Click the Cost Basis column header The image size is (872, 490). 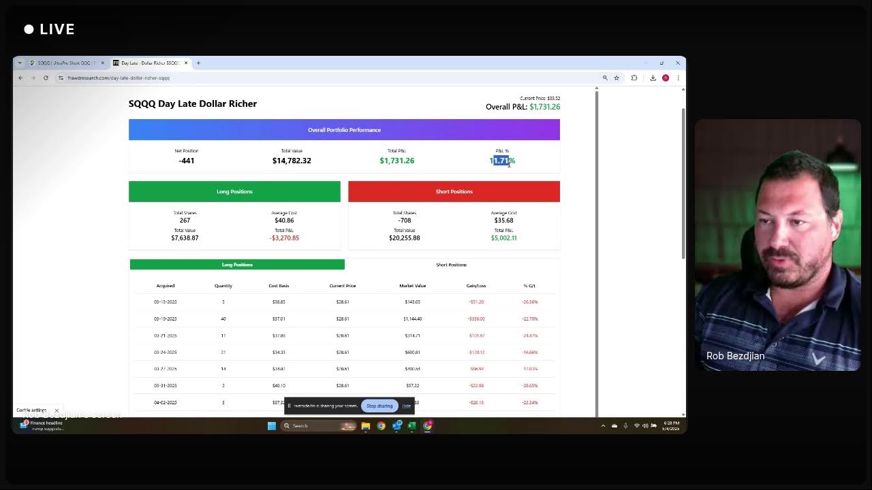tap(279, 286)
